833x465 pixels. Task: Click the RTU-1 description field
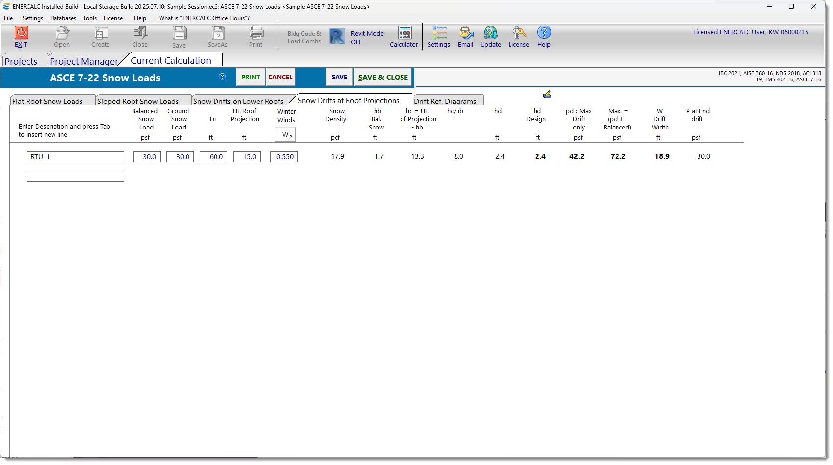(x=76, y=157)
